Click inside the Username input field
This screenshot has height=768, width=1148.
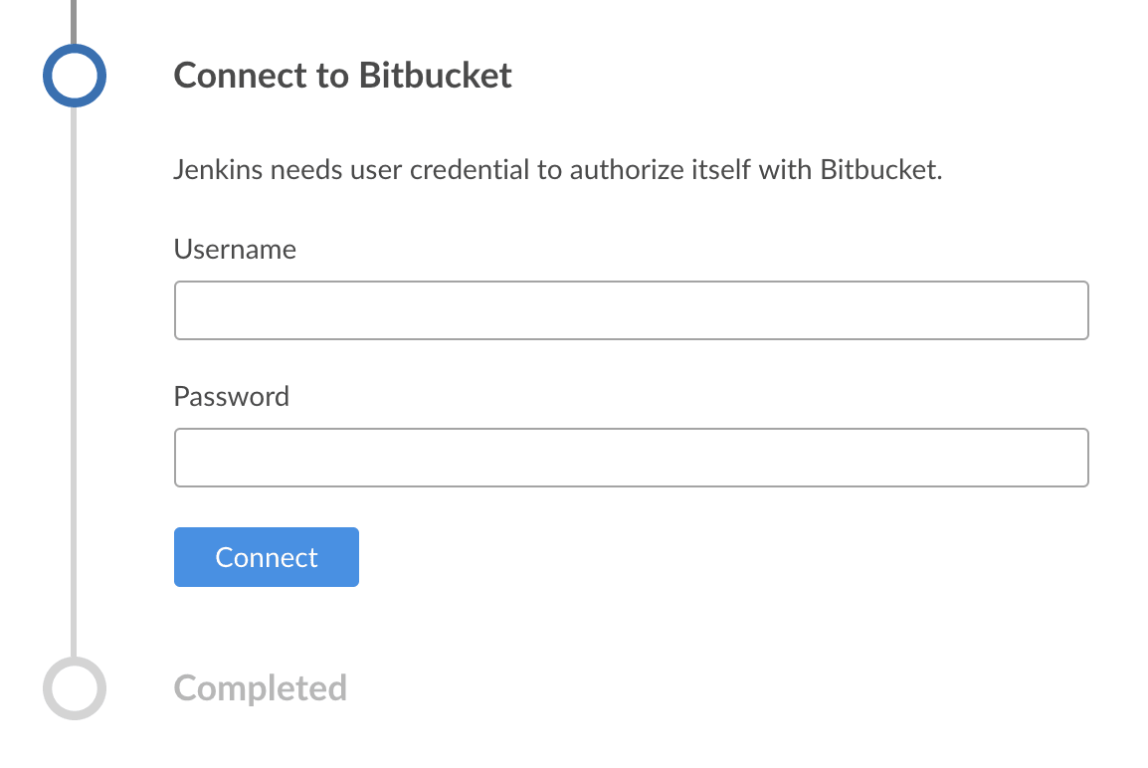click(x=631, y=310)
